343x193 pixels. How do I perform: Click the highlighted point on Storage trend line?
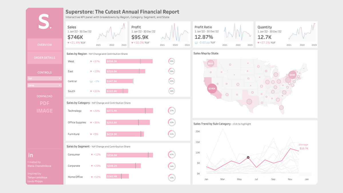(x=248, y=158)
